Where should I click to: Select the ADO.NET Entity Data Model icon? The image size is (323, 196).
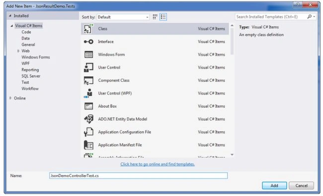coord(88,119)
